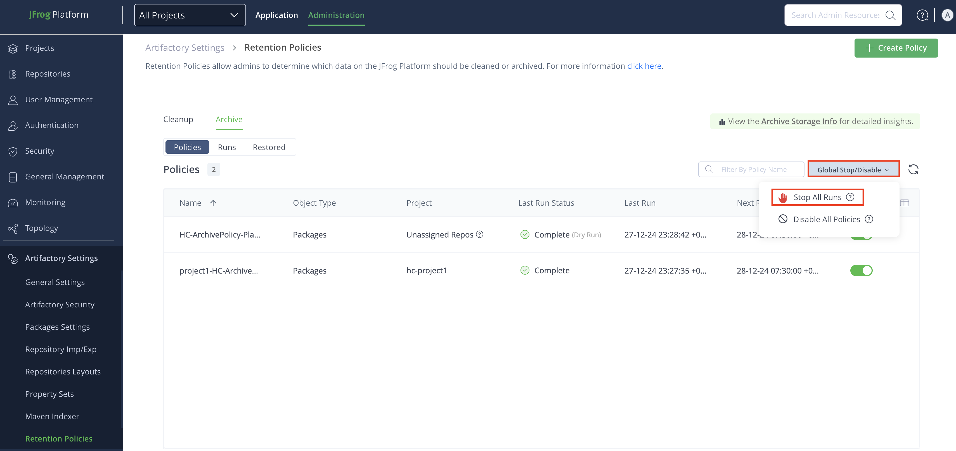The width and height of the screenshot is (956, 451).
Task: Click the Disable All Policies help icon
Action: [x=869, y=219]
